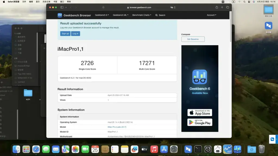Open Notes app in the dock
Screen dimensions: 278x156
click(x=125, y=149)
